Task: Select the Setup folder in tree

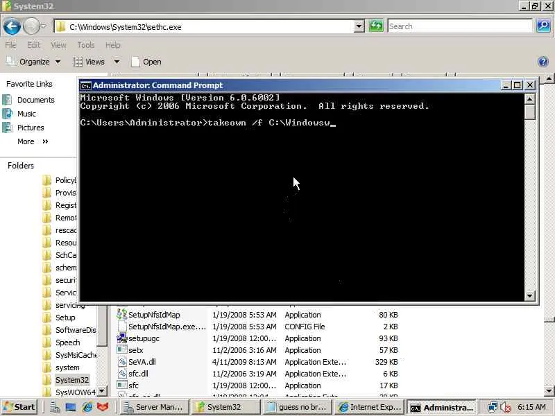Action: [65, 318]
